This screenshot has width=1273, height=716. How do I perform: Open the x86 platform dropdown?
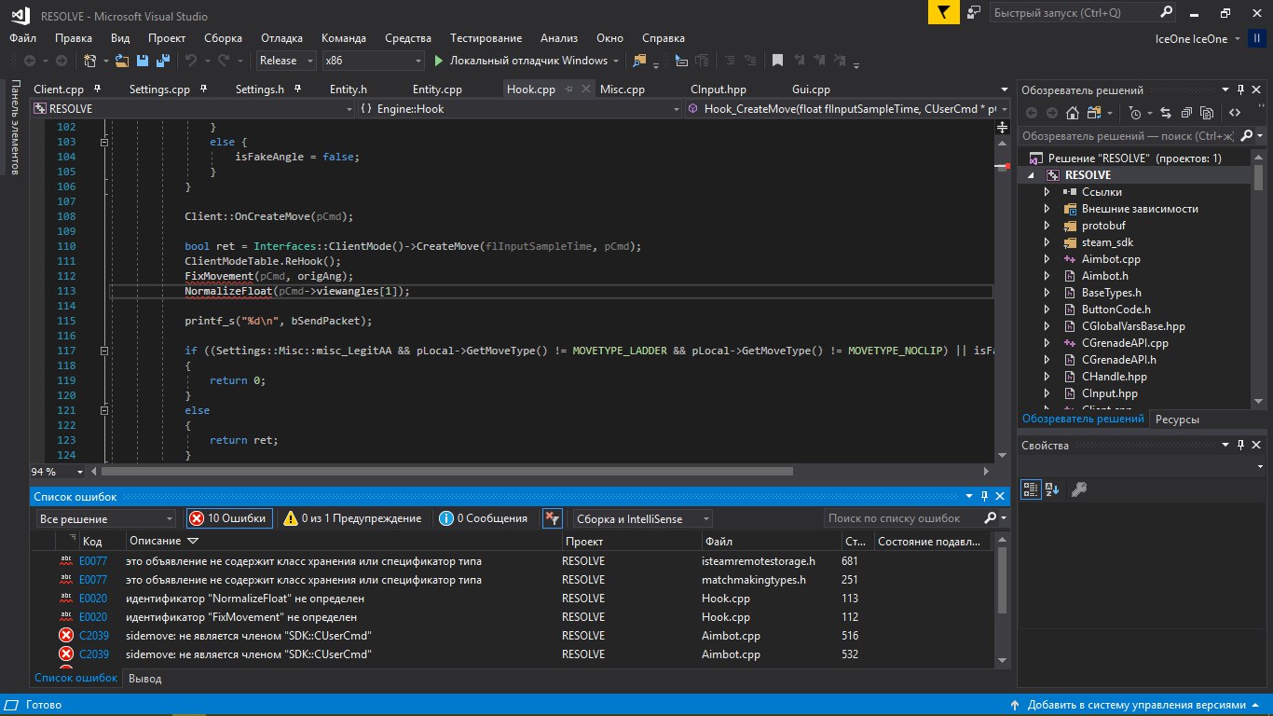[x=372, y=61]
